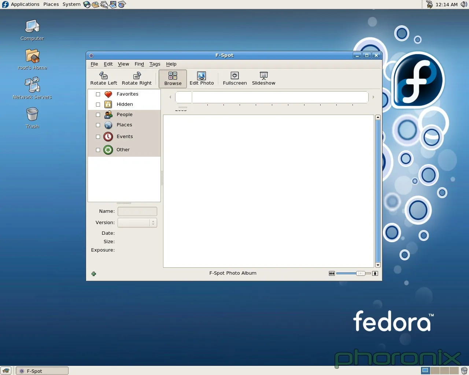Check the Places tag checkbox
469x375 pixels.
[x=98, y=125]
